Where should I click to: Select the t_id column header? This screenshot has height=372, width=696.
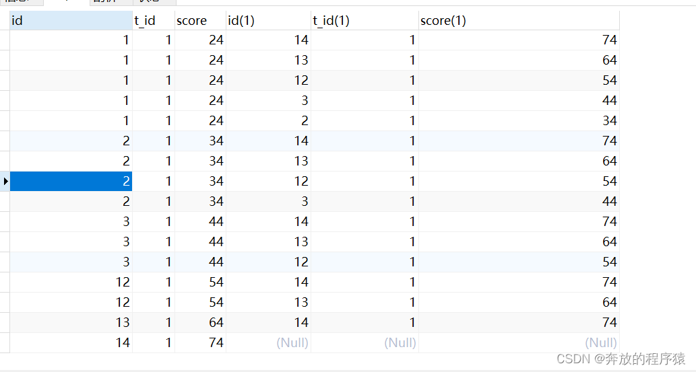tap(153, 21)
